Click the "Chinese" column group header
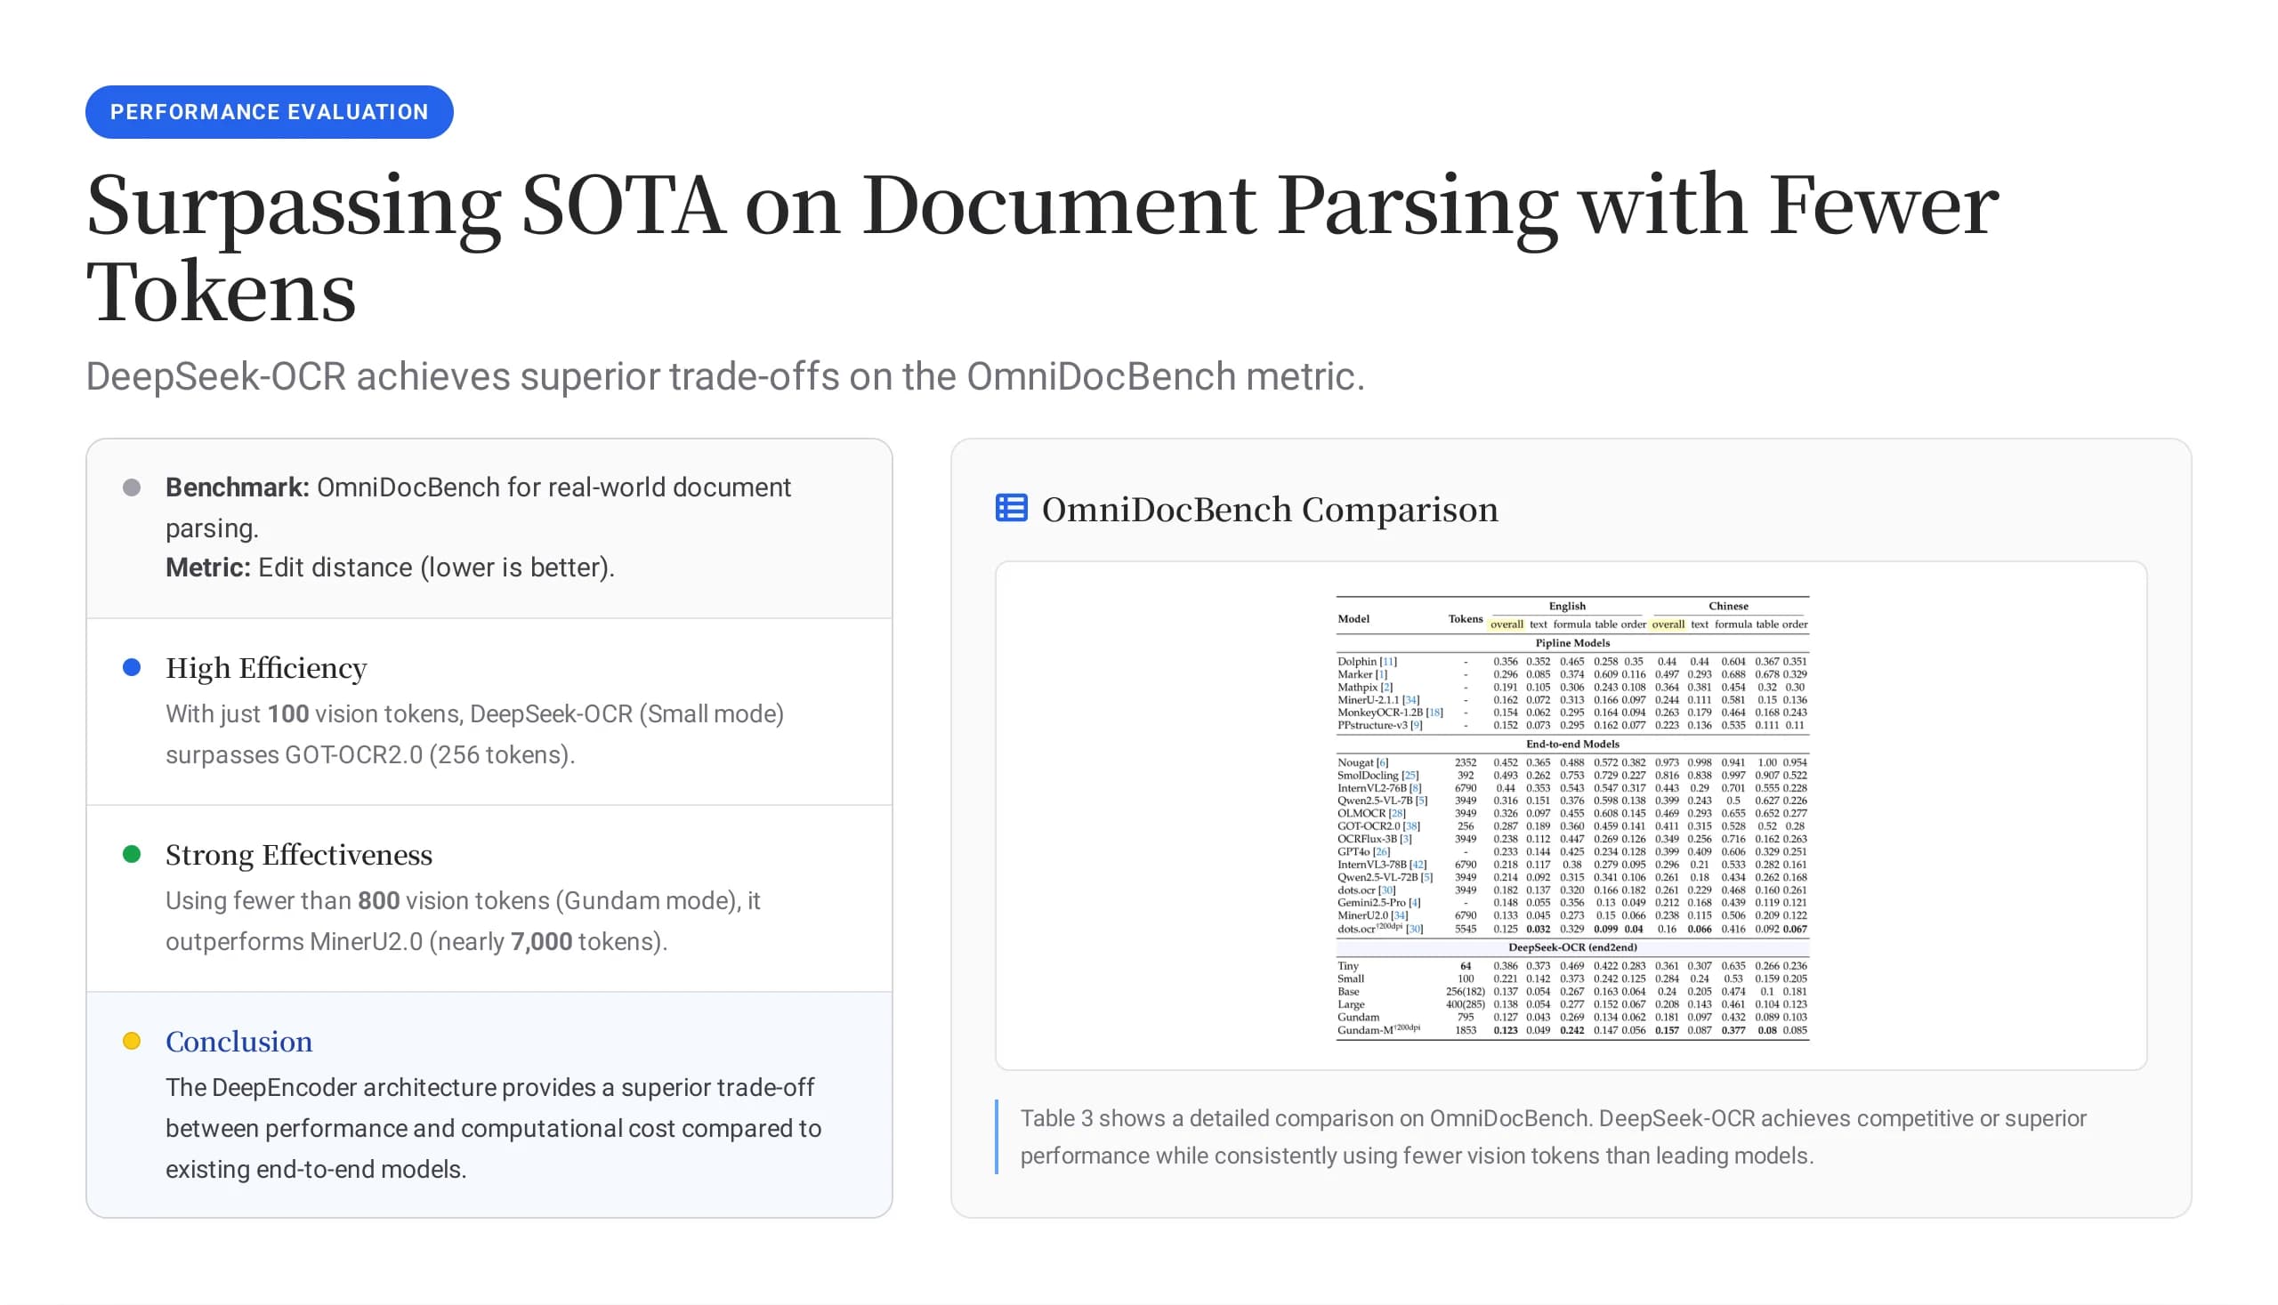2278x1305 pixels. coord(1728,606)
